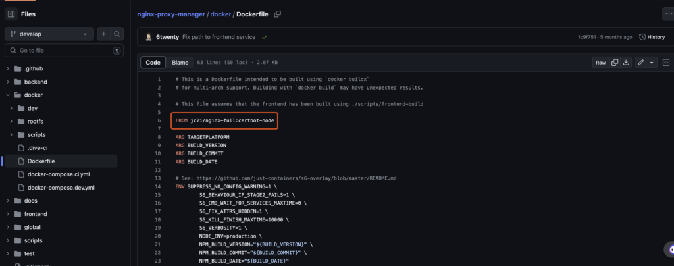
Task: Click the ARG TARGETPLATFORM line
Action: [203, 137]
